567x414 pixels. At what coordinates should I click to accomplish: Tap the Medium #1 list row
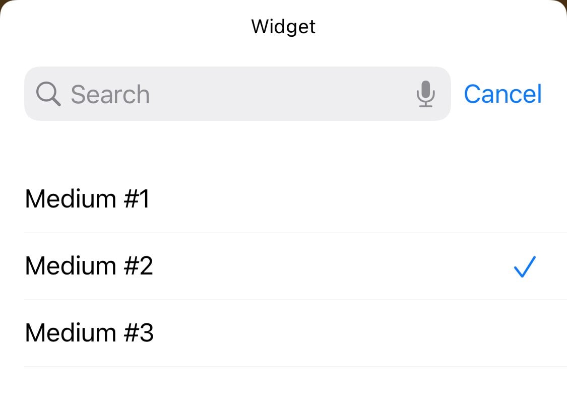click(282, 199)
